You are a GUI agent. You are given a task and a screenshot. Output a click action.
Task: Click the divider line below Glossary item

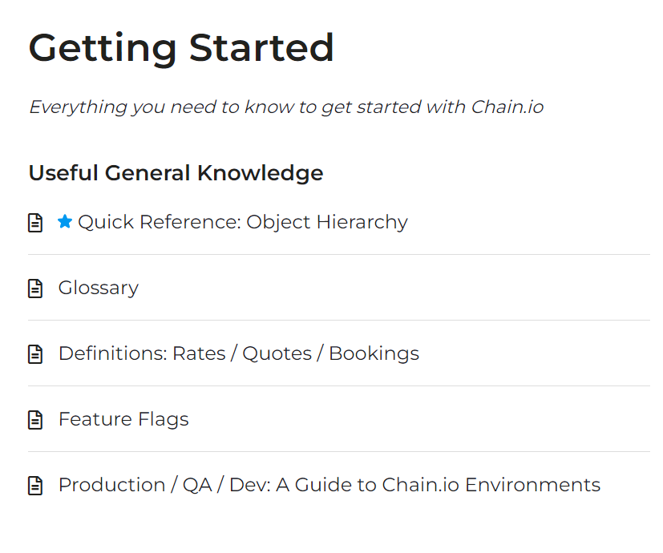click(x=338, y=321)
